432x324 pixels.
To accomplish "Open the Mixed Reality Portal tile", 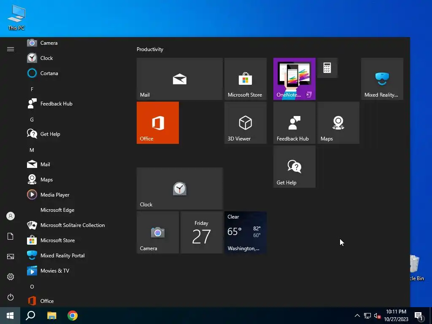I will 382,79.
